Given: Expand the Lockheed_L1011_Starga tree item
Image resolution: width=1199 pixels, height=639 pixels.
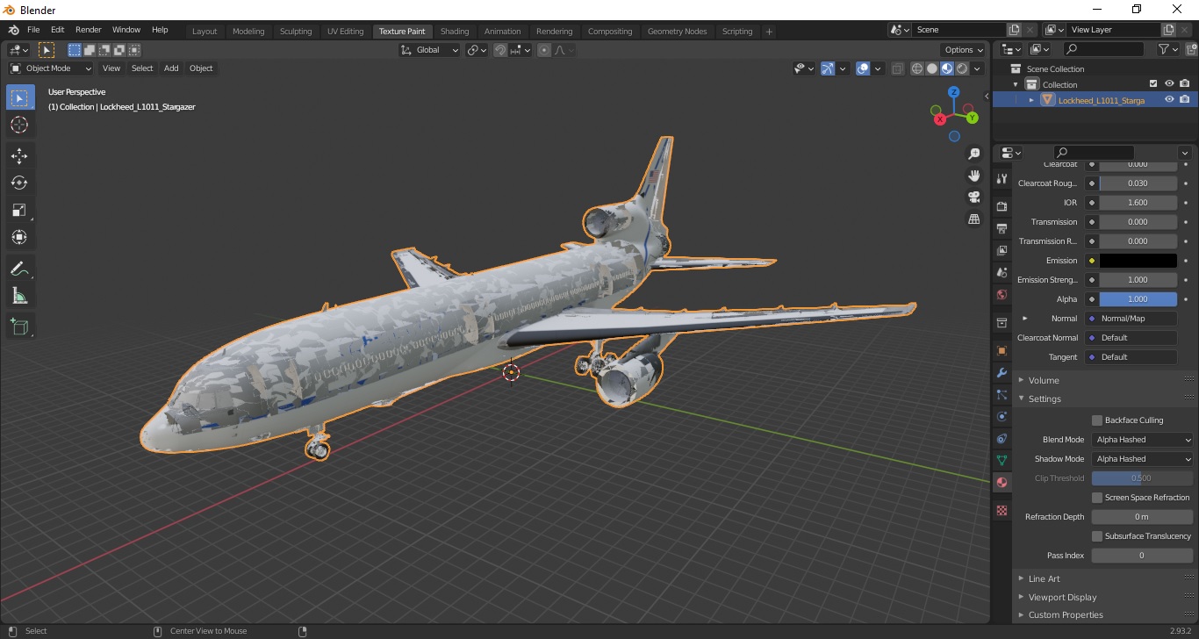Looking at the screenshot, I should [1031, 100].
